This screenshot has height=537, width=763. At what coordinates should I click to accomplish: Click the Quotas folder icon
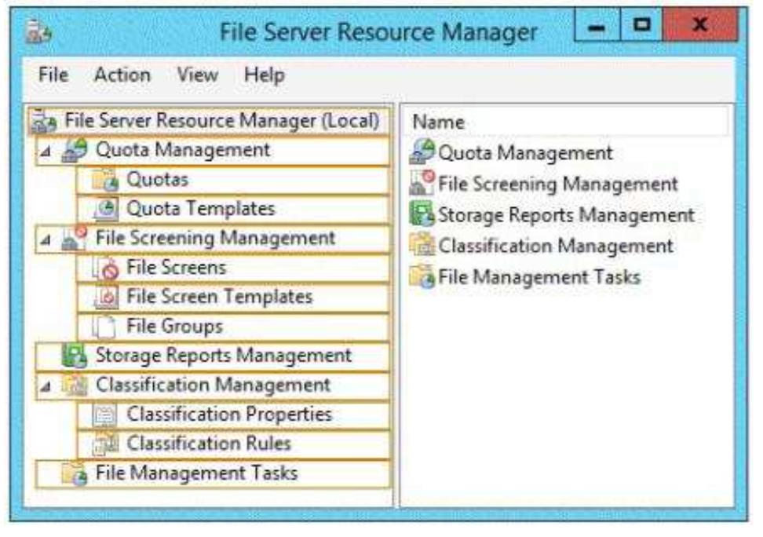(x=105, y=180)
